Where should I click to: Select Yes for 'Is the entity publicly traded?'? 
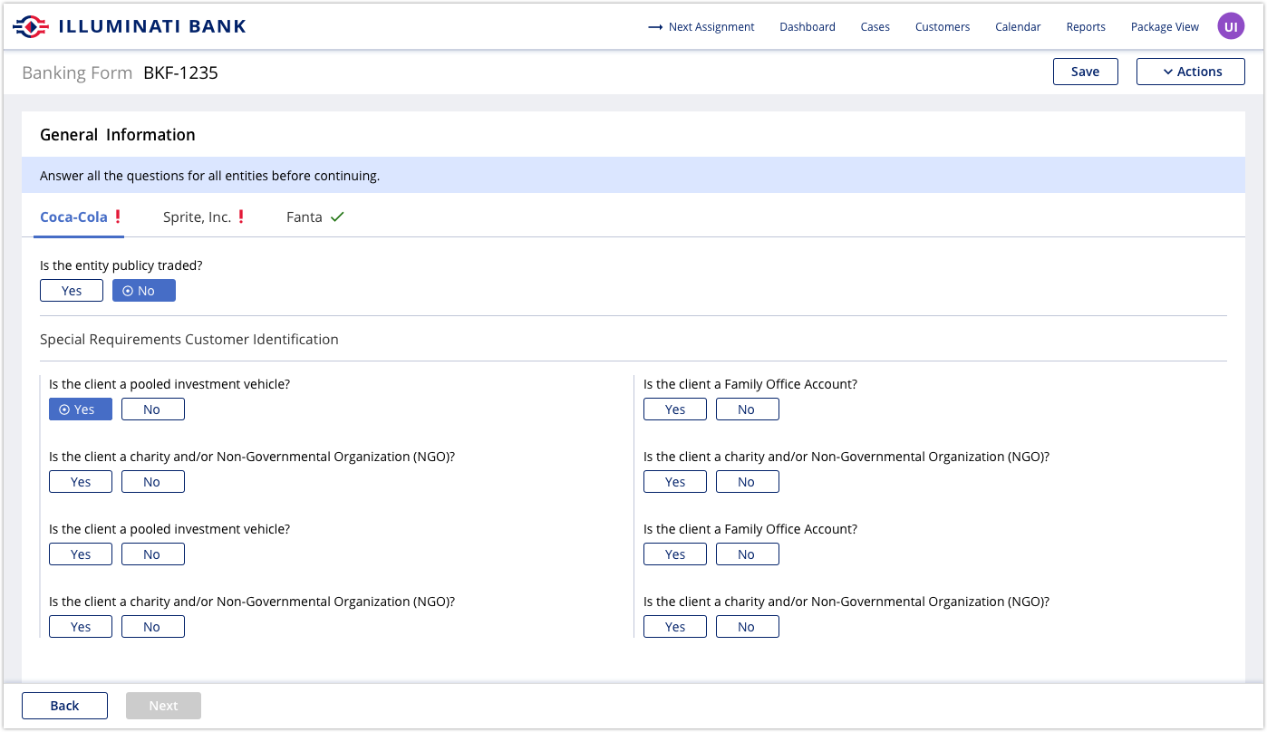coord(71,290)
